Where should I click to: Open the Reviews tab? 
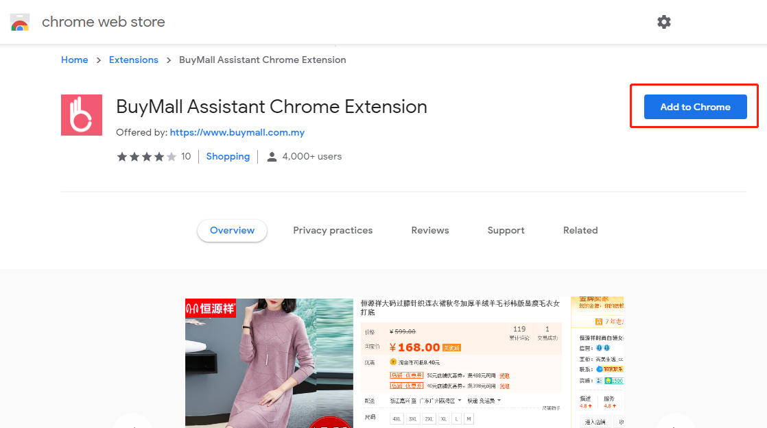(430, 230)
